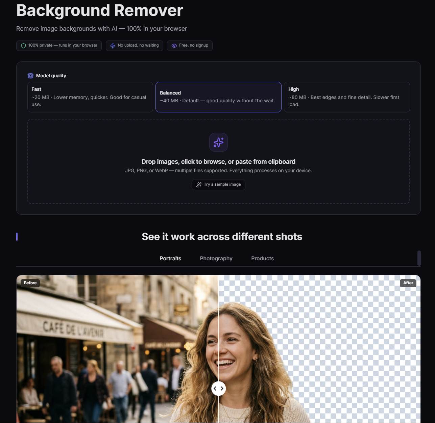435x423 pixels.
Task: Click Try a sample image button
Action: (x=218, y=185)
